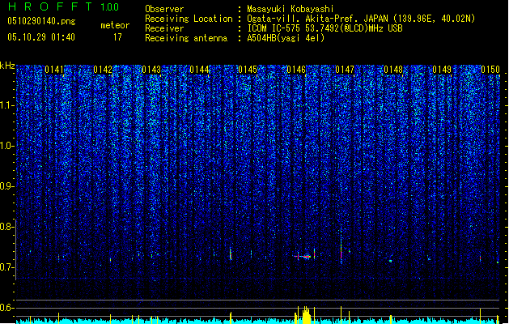Click the Ogata-vill. Akita-Pref. JAPAN location text
The image size is (509, 324).
[x=361, y=19]
